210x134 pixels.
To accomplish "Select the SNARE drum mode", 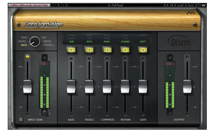I will click(22, 41).
